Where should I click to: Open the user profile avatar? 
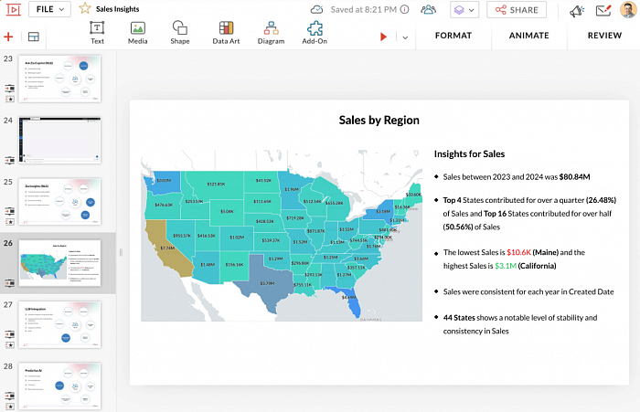[628, 9]
